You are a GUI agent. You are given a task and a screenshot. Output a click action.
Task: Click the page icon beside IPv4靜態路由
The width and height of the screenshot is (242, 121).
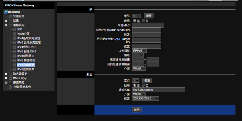[14, 56]
